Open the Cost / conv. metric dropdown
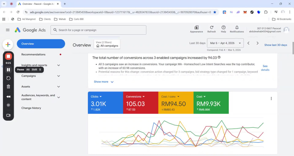 coord(170,97)
